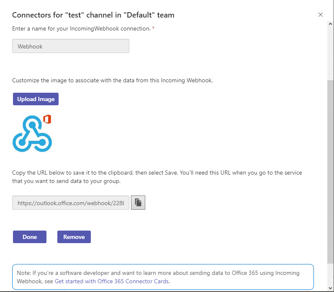This screenshot has width=334, height=292.
Task: Click the empty scrollbar track above the thumb
Action: coord(330,50)
